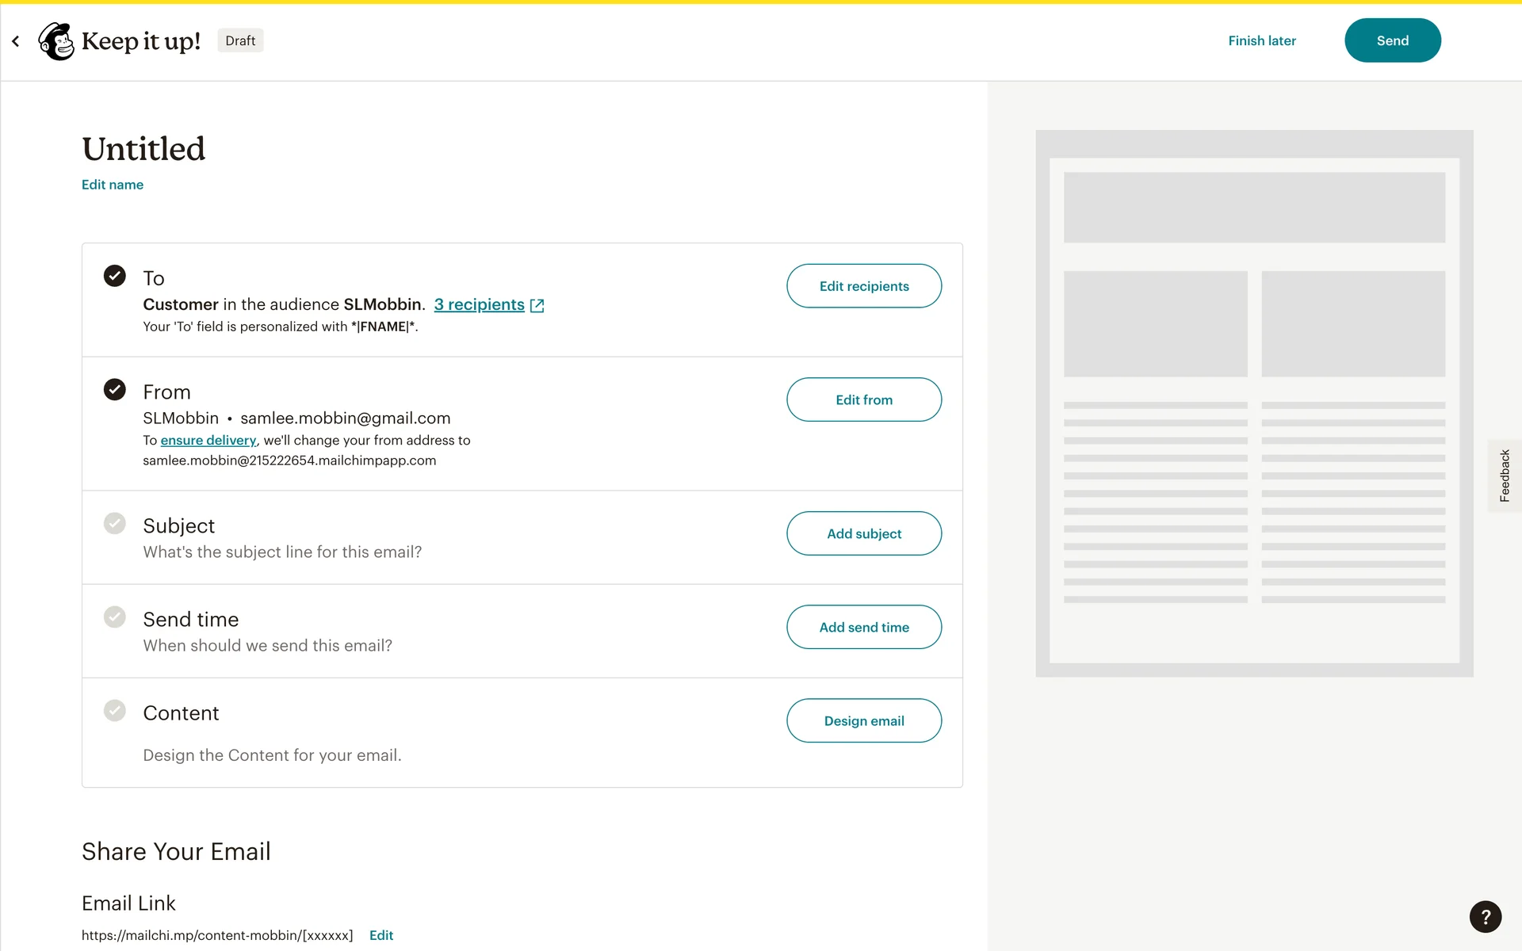Click the Draft status badge
1522x951 pixels.
240,40
